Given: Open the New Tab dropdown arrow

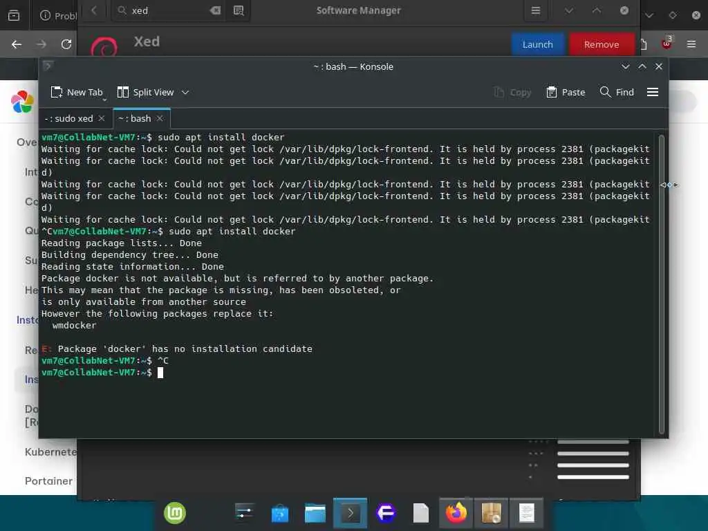Looking at the screenshot, I should [x=104, y=100].
